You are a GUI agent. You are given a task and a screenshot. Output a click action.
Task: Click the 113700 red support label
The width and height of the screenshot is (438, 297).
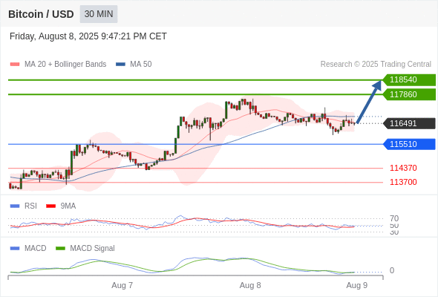tap(403, 182)
